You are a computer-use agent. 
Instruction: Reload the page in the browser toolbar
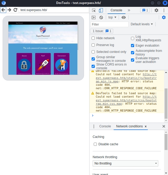[x=15, y=10]
